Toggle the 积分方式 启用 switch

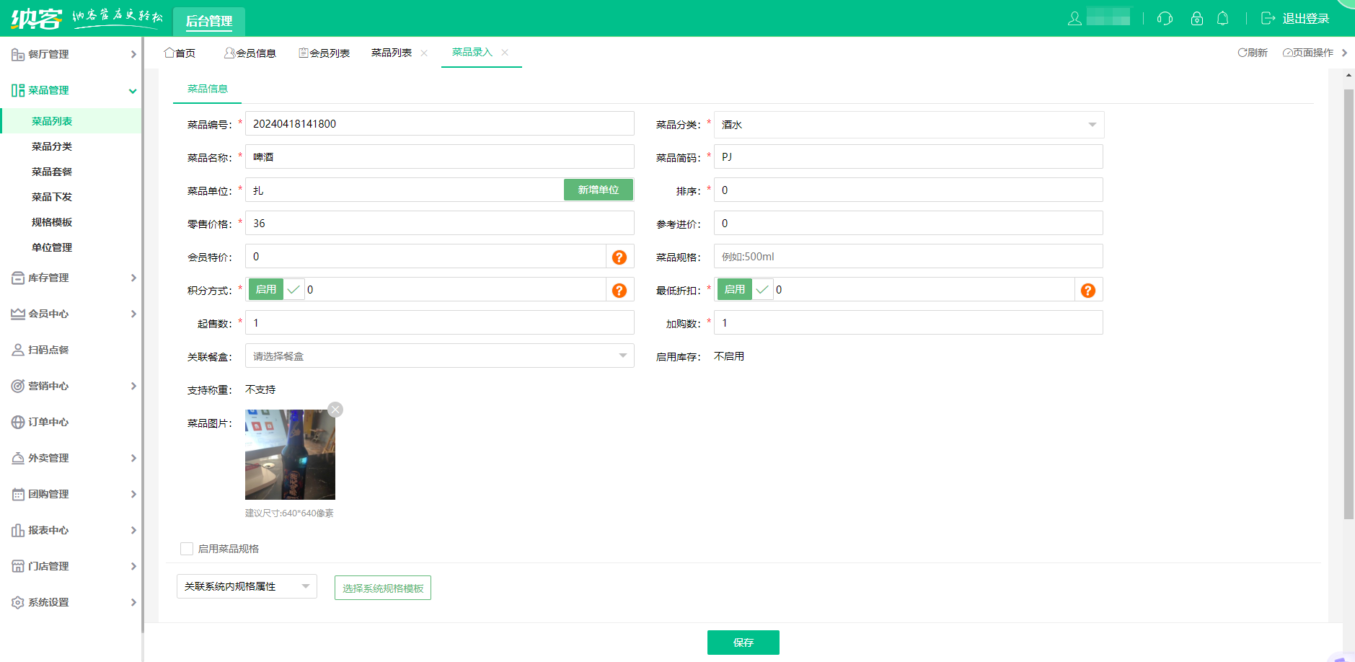pyautogui.click(x=276, y=289)
